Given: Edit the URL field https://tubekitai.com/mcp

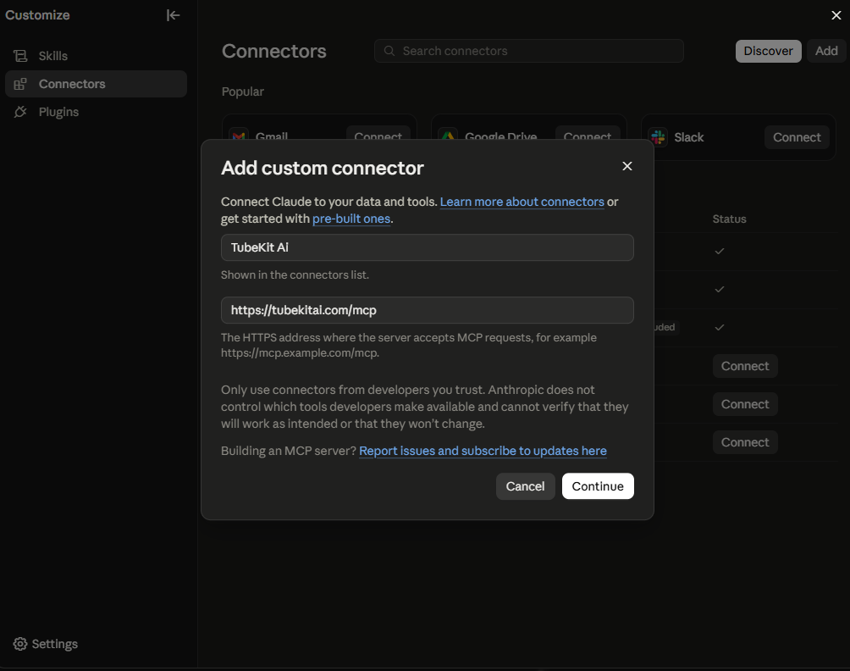Looking at the screenshot, I should pyautogui.click(x=428, y=310).
